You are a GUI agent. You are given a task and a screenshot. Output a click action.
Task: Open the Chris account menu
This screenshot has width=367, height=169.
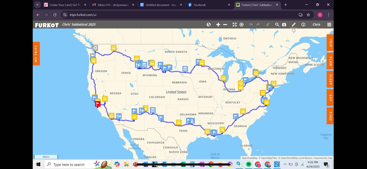point(317,24)
